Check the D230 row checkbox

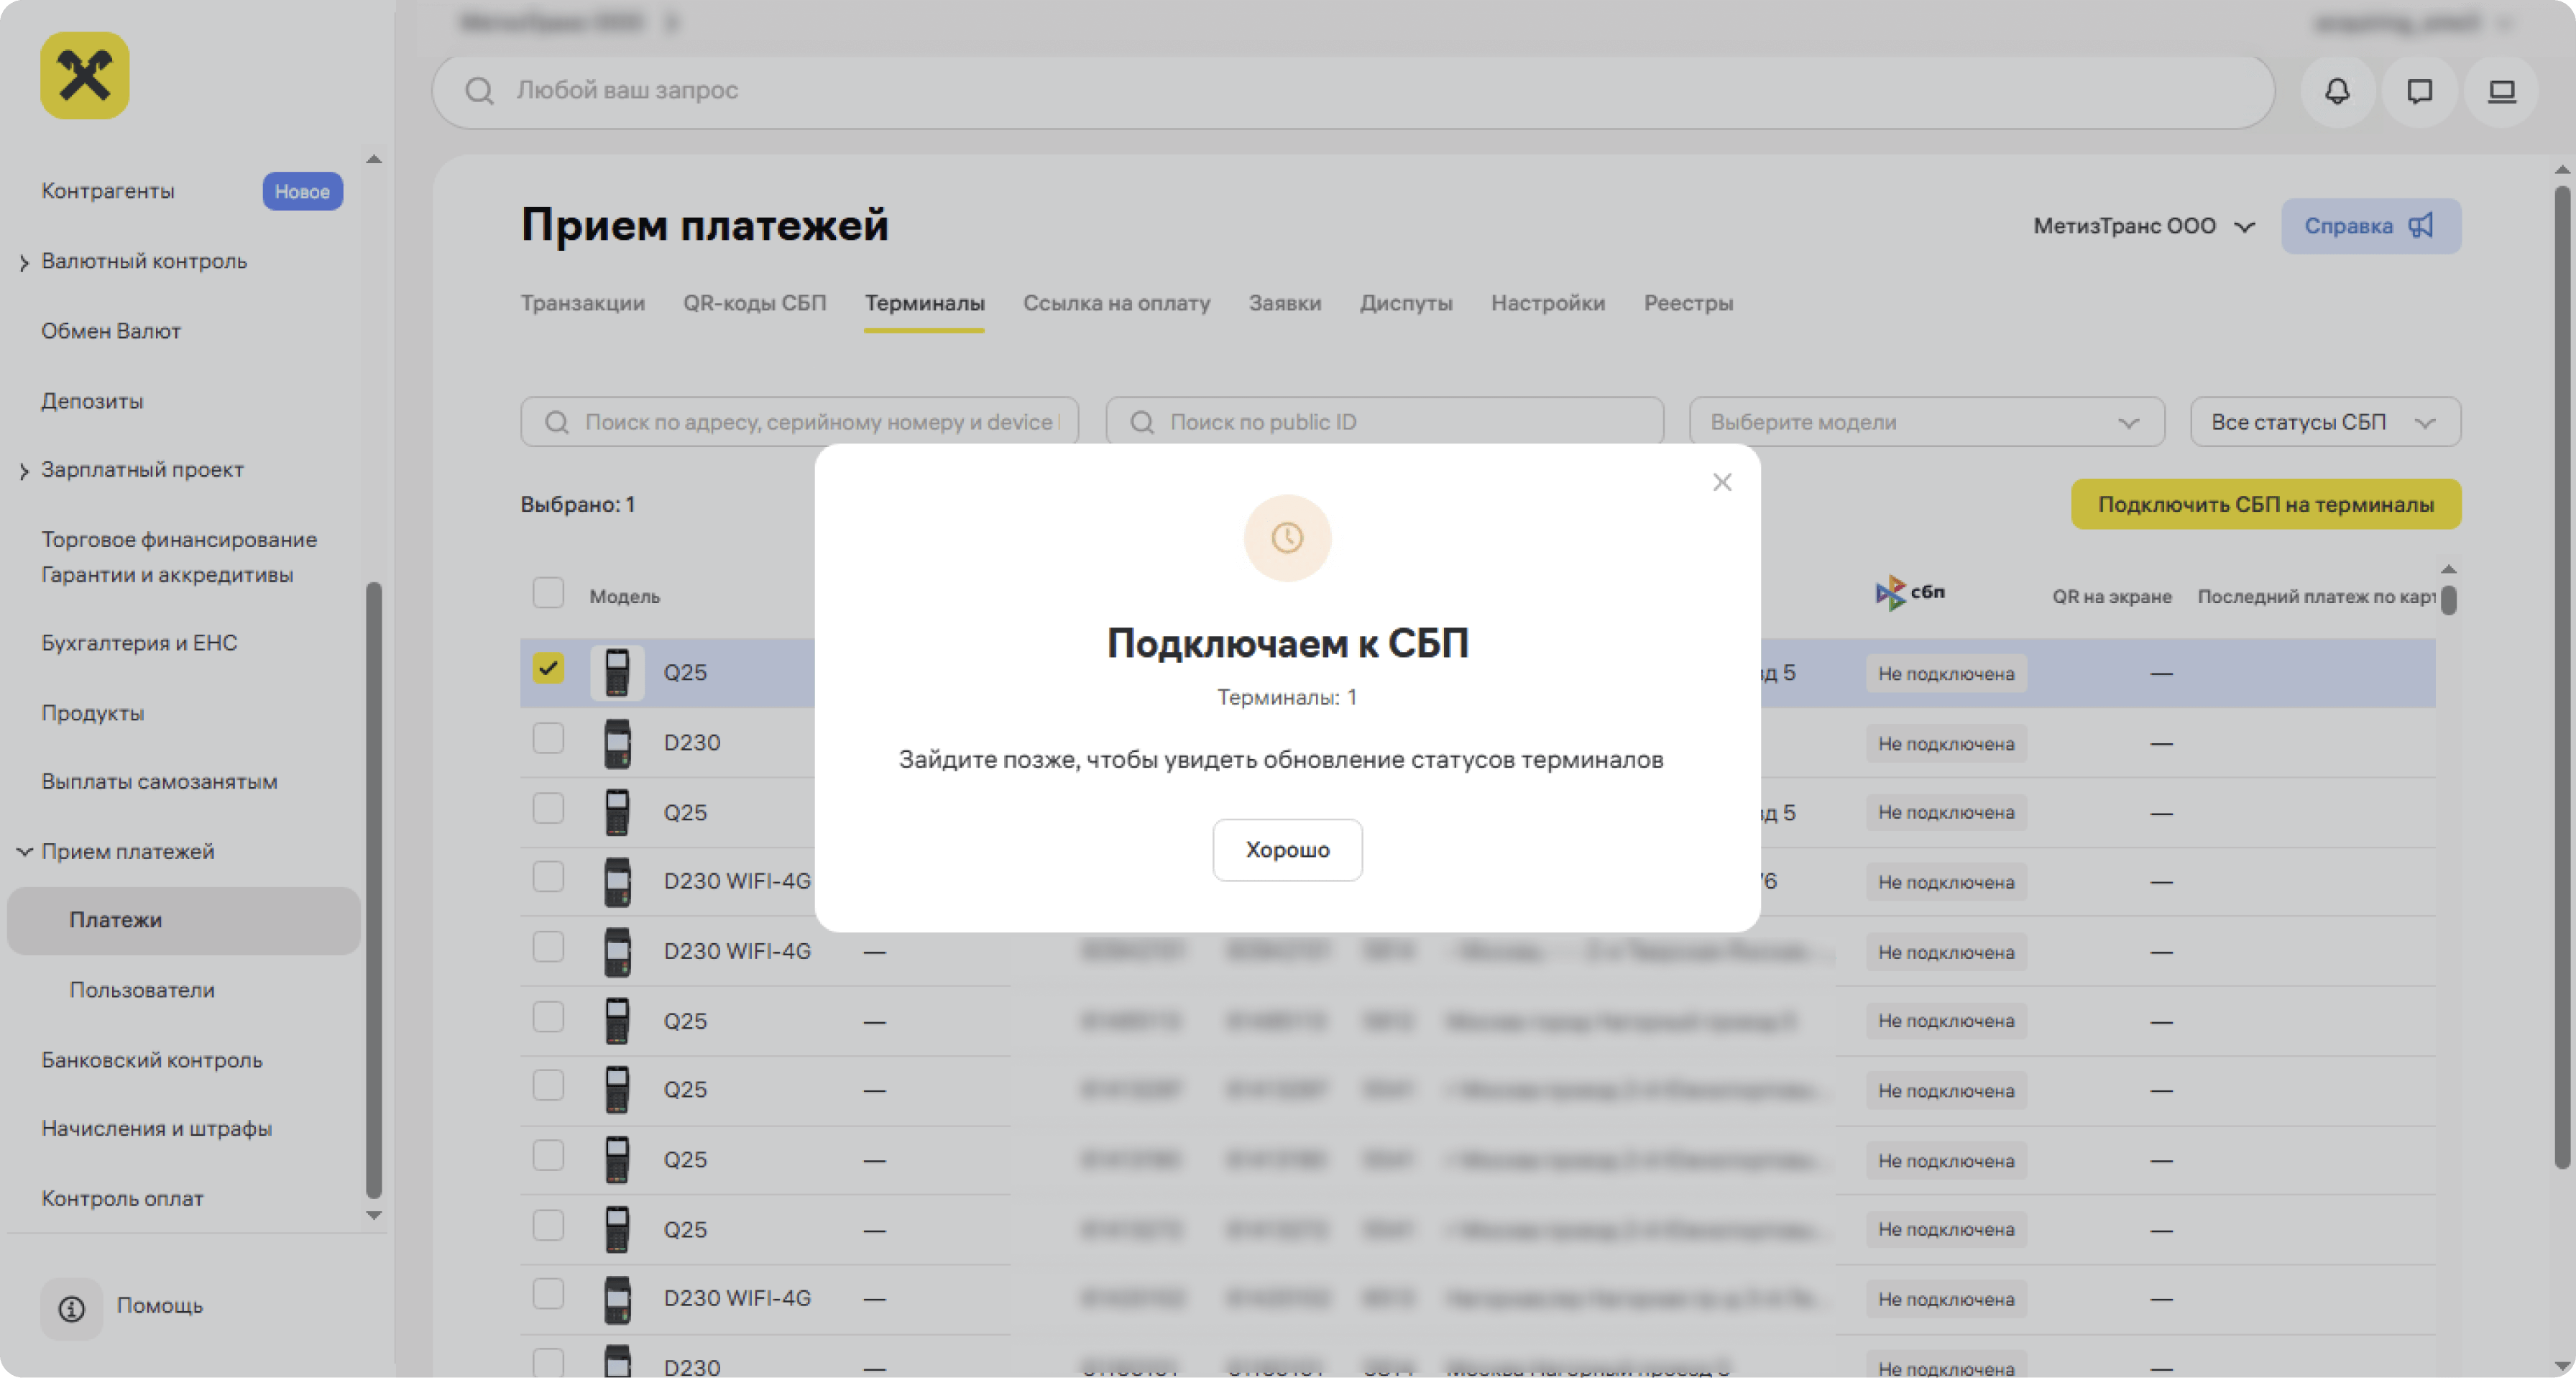pyautogui.click(x=548, y=739)
